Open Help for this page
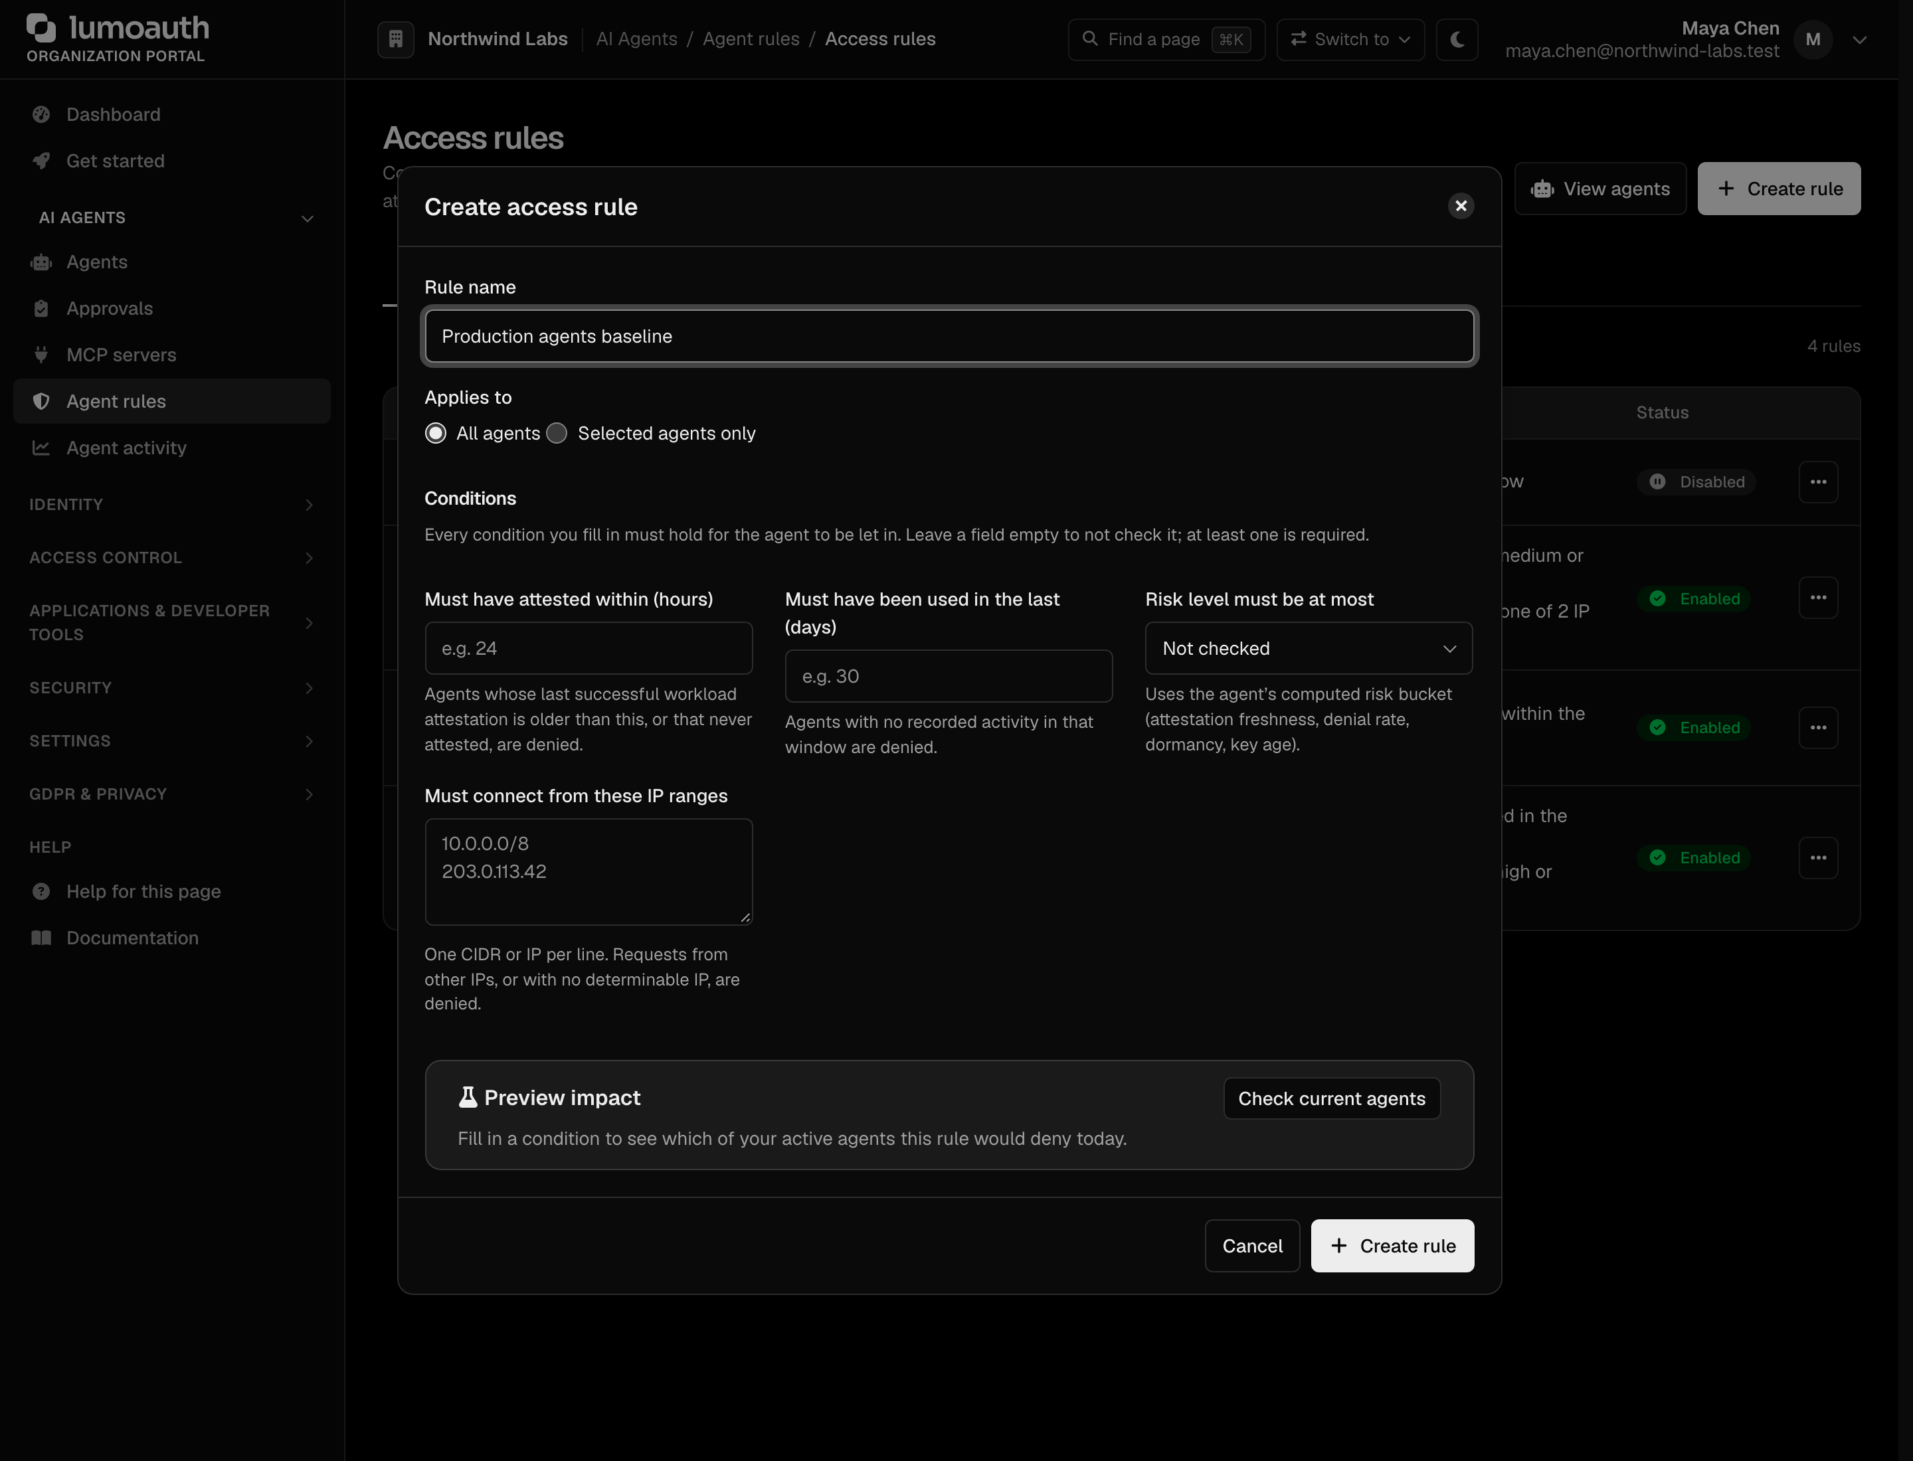The width and height of the screenshot is (1913, 1461). point(172,891)
